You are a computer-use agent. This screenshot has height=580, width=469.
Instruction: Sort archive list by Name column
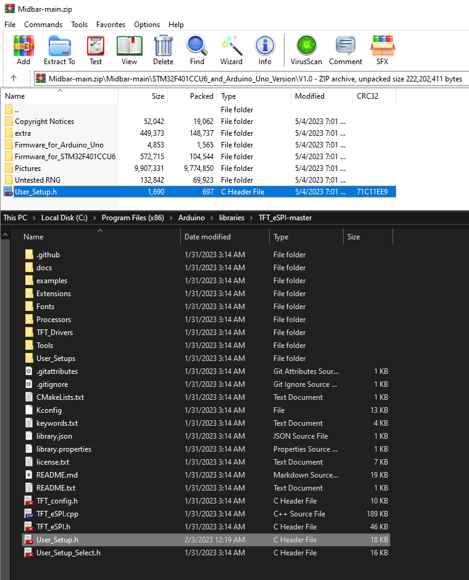tap(59, 96)
